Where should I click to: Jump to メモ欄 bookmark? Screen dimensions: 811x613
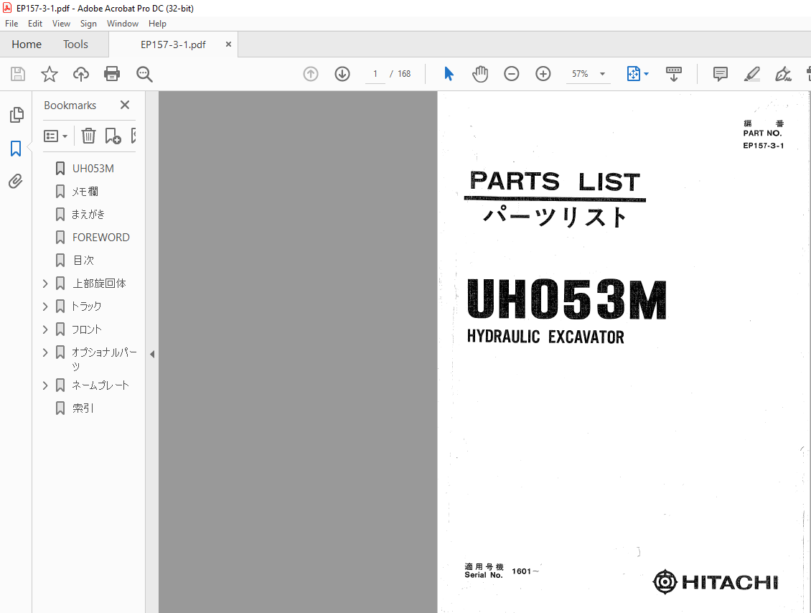[x=85, y=192]
